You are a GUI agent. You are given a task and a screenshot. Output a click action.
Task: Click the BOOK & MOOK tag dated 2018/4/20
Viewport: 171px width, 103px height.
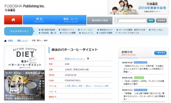tap(141, 62)
